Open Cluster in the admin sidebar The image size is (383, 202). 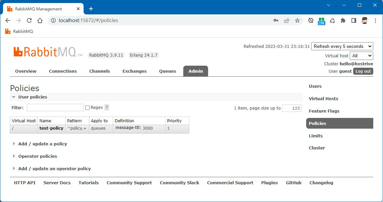pyautogui.click(x=317, y=148)
